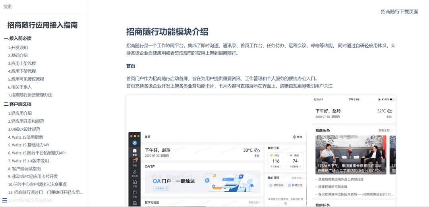Open 11. 招商随行通过扫一扫便捷打开轻应用 entry
Viewport: 429px width, 207px height.
tap(46, 192)
